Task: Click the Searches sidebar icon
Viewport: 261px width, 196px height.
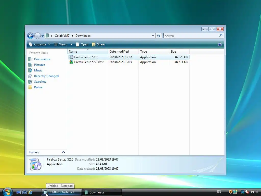Action: (30, 81)
